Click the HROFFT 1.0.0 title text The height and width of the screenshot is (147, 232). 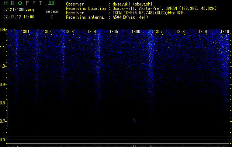(x=29, y=3)
